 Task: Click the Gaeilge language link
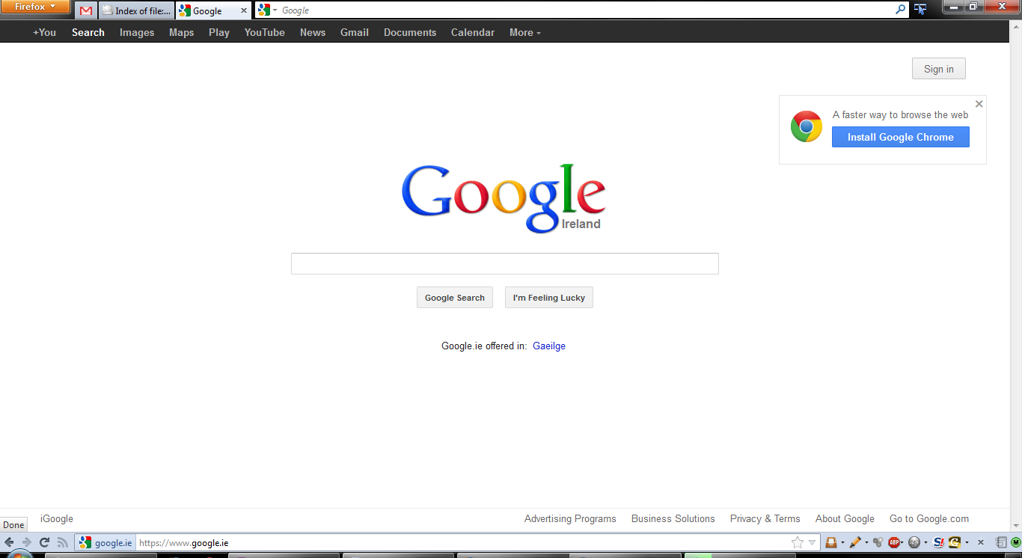(548, 346)
